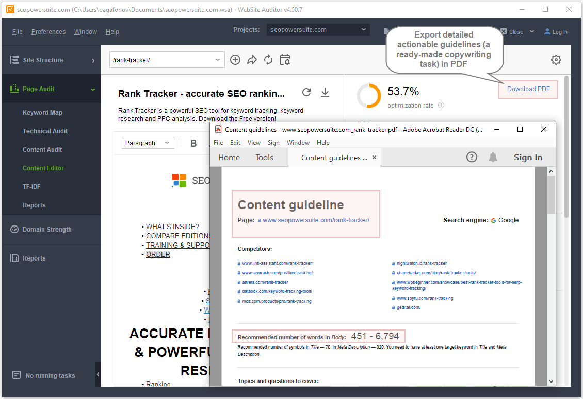
Task: Click the getstat.com/ competitor link
Action: (x=409, y=307)
